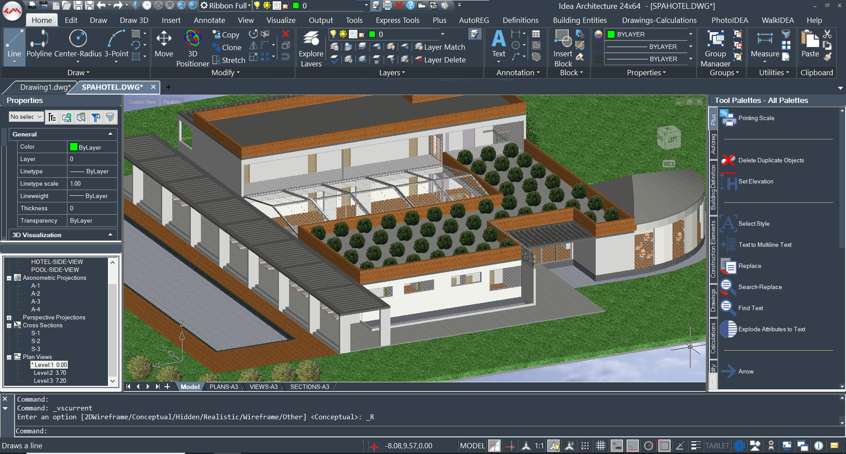
Task: Select the Line drawing tool
Action: 14,45
